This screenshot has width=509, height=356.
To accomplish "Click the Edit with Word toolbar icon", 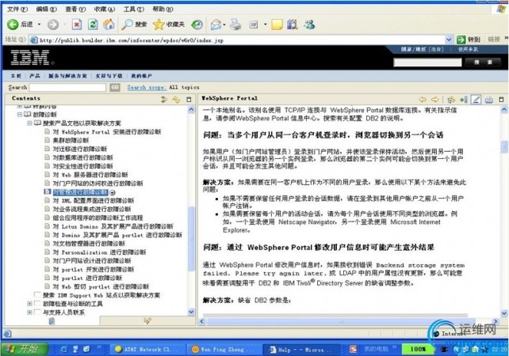I will click(x=254, y=25).
